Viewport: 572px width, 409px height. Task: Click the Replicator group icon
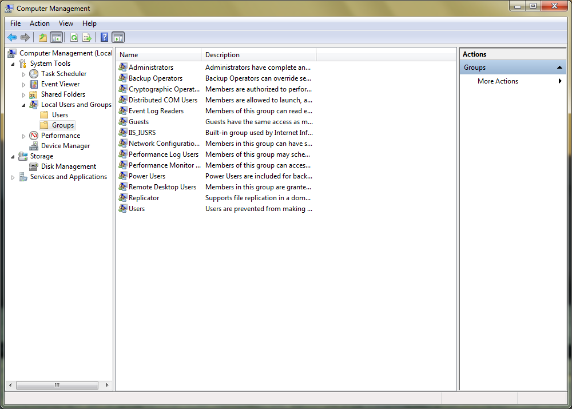tap(123, 198)
